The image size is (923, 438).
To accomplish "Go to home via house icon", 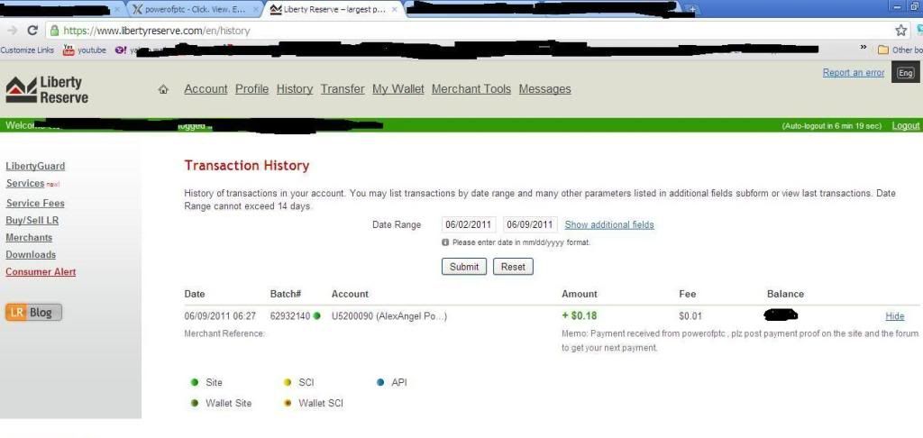I will [x=164, y=89].
